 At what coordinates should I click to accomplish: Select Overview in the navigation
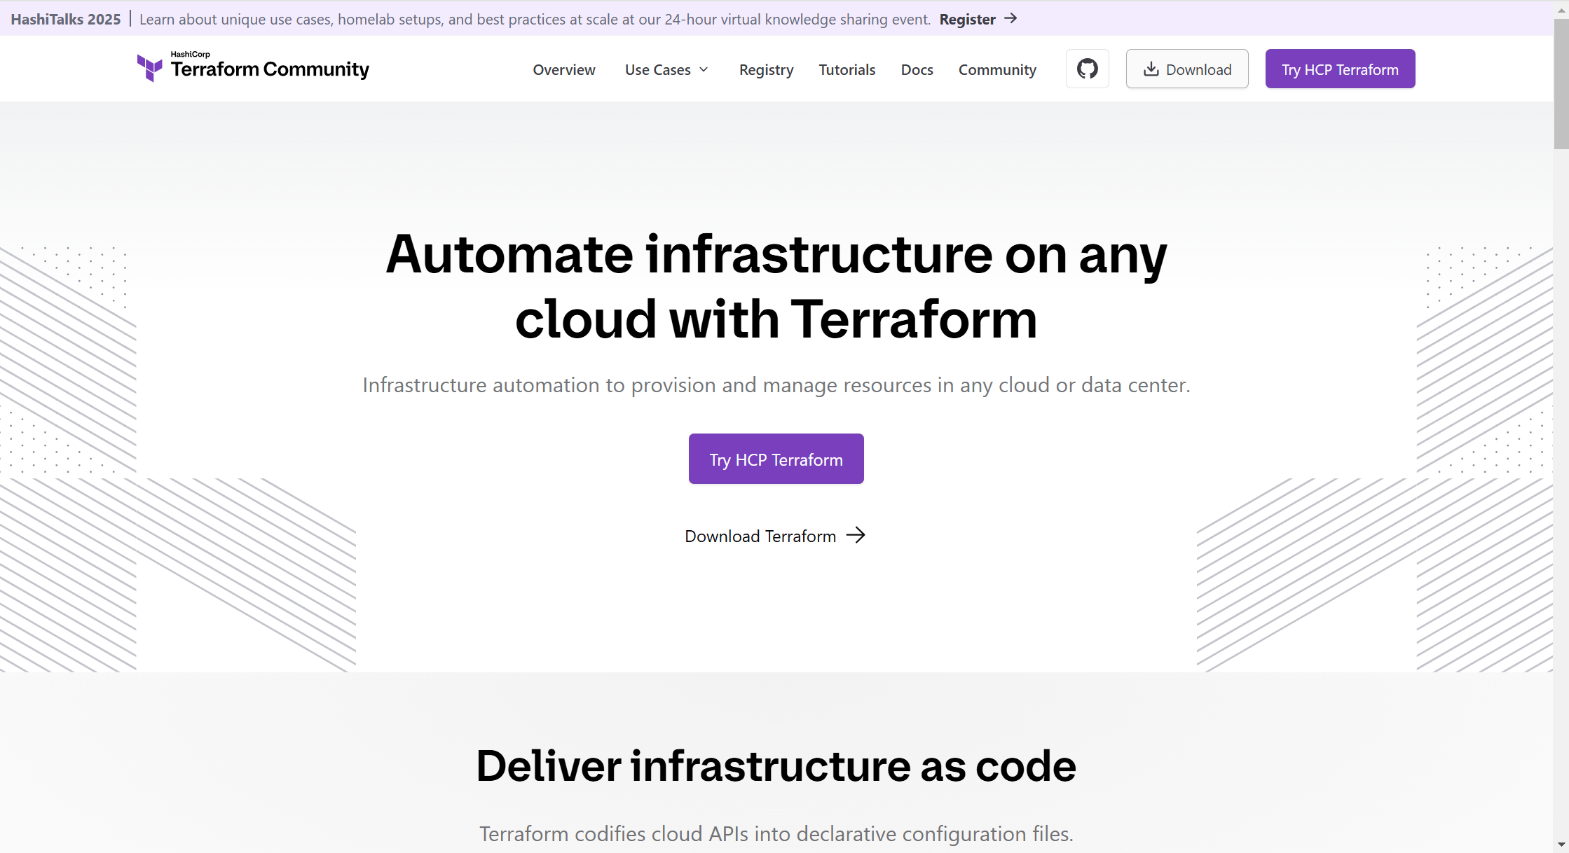point(564,69)
